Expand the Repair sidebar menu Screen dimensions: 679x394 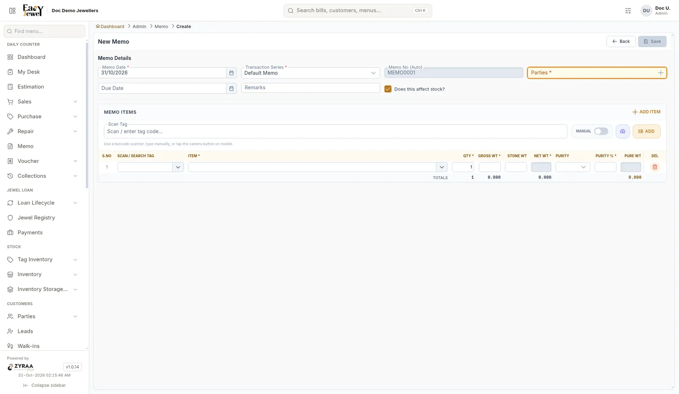click(42, 131)
